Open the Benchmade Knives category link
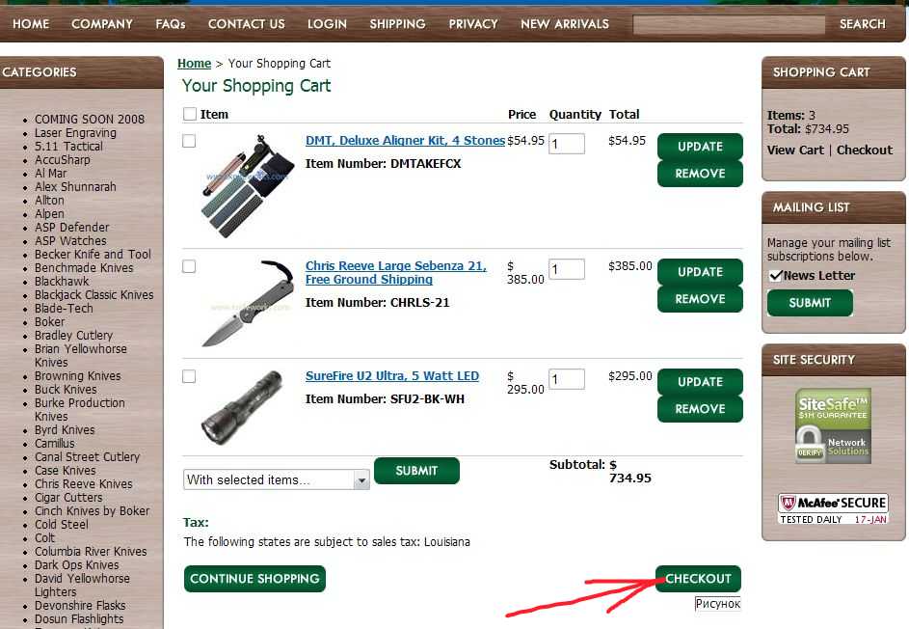This screenshot has width=909, height=629. tap(84, 268)
